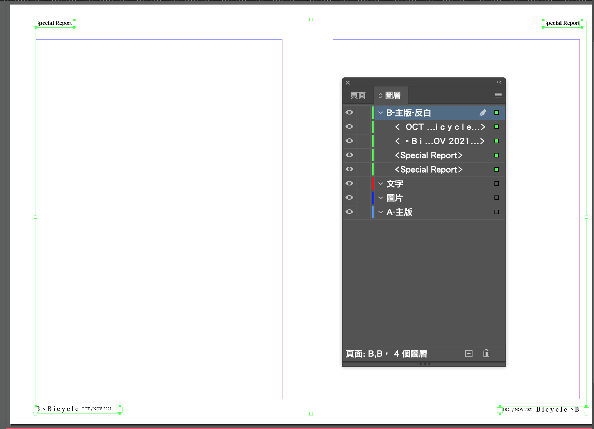
Task: Click the selection square of A-主版 layer
Action: [496, 212]
